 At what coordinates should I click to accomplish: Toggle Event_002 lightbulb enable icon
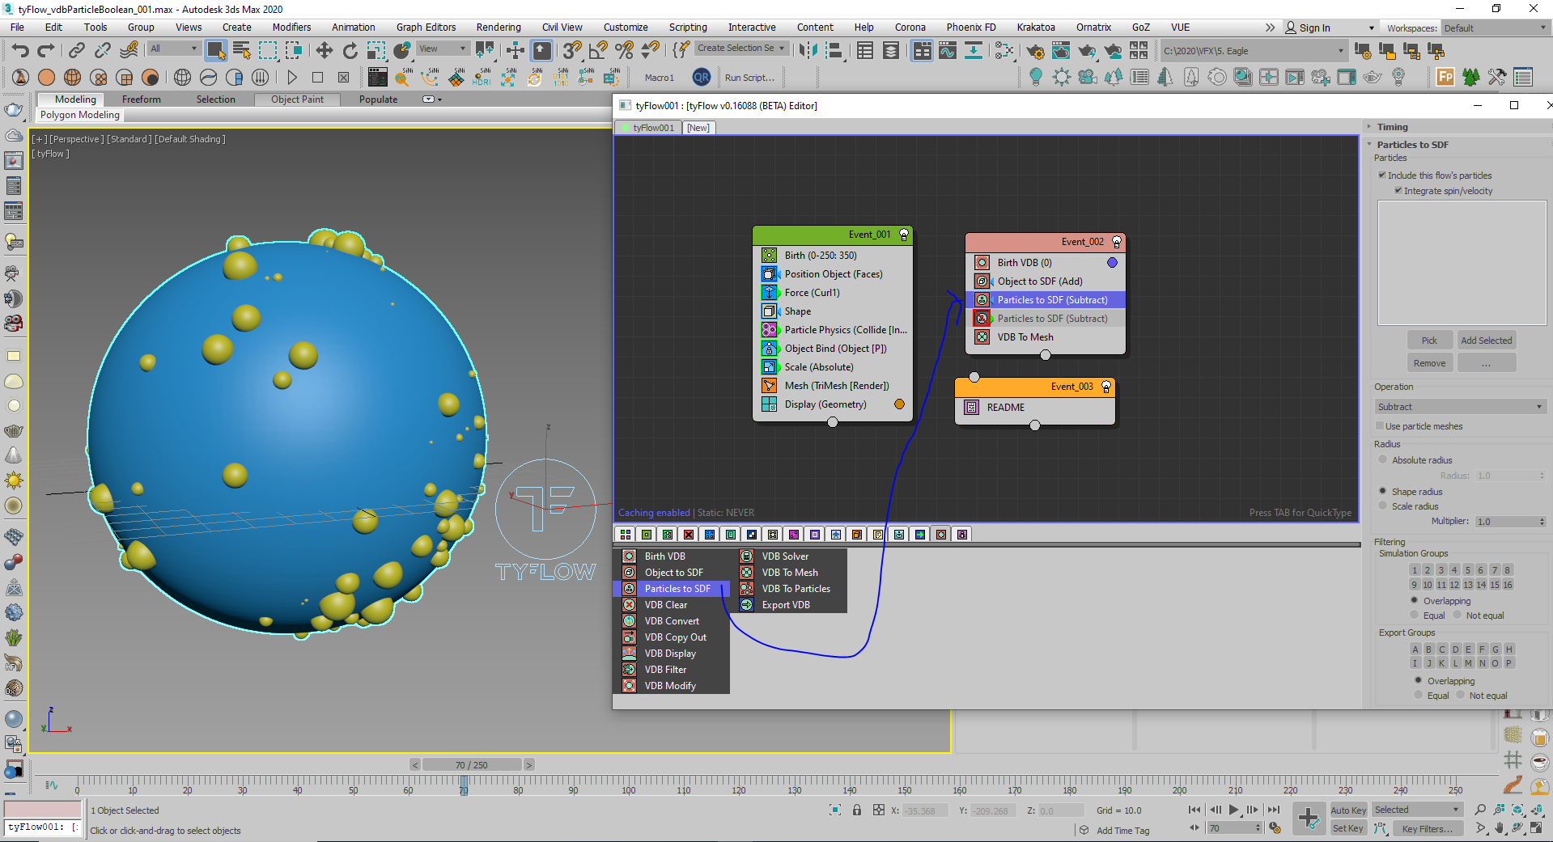pyautogui.click(x=1117, y=242)
